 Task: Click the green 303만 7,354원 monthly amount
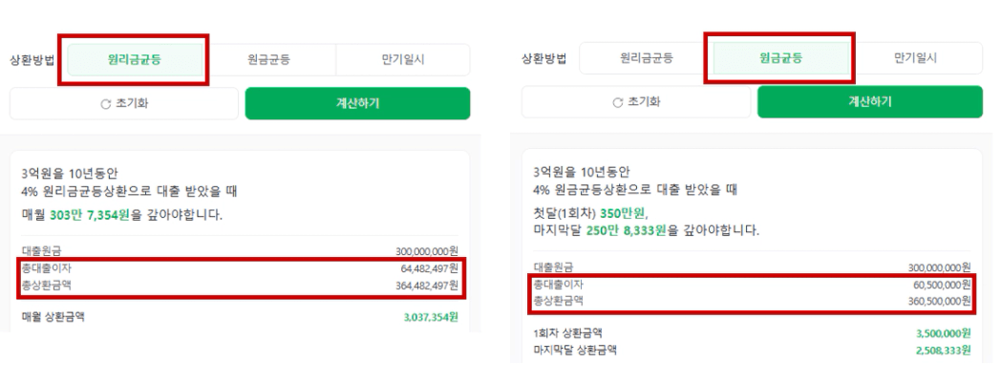90,215
